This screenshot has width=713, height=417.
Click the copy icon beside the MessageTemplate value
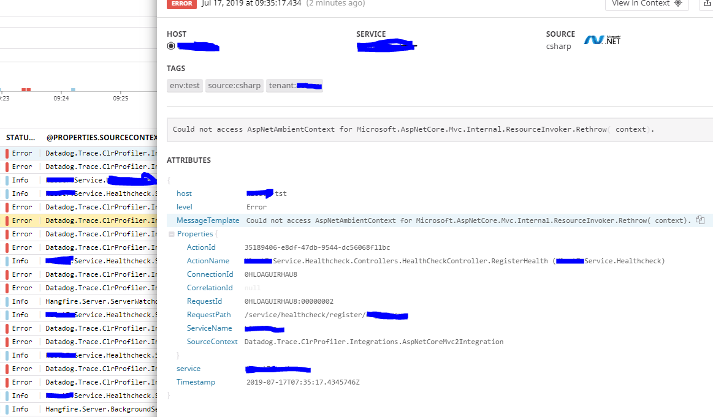[701, 220]
